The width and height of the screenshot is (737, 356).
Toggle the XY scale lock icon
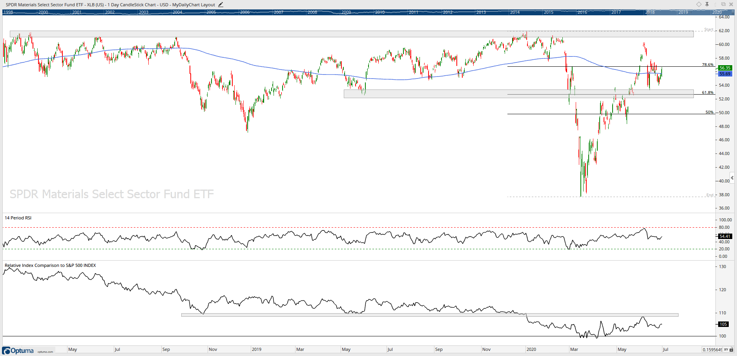coord(732,349)
